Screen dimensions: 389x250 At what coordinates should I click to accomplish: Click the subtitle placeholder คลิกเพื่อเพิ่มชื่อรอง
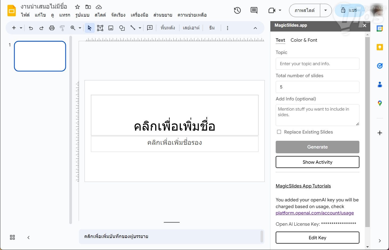click(x=175, y=144)
